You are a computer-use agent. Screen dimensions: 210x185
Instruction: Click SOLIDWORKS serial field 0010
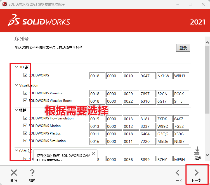(131, 76)
